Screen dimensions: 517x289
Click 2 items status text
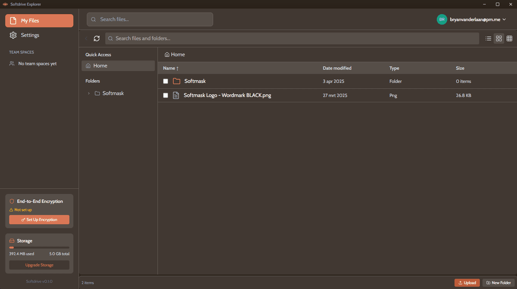coord(88,283)
